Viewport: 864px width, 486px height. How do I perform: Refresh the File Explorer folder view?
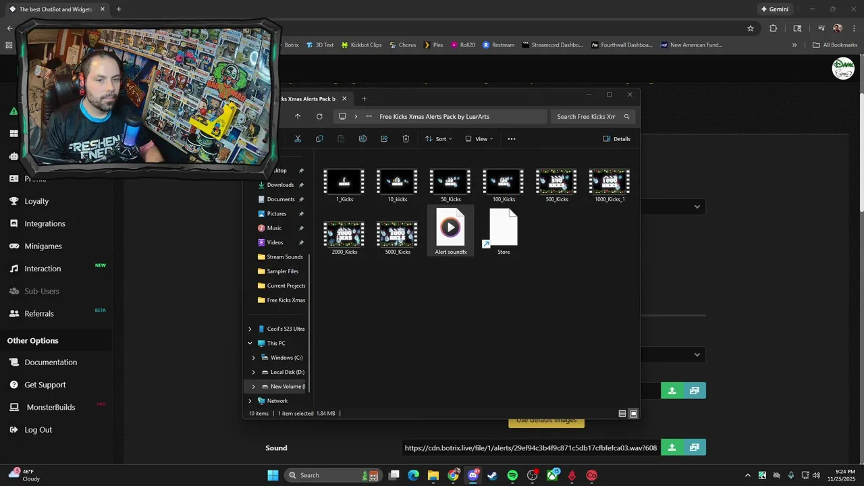pos(319,117)
